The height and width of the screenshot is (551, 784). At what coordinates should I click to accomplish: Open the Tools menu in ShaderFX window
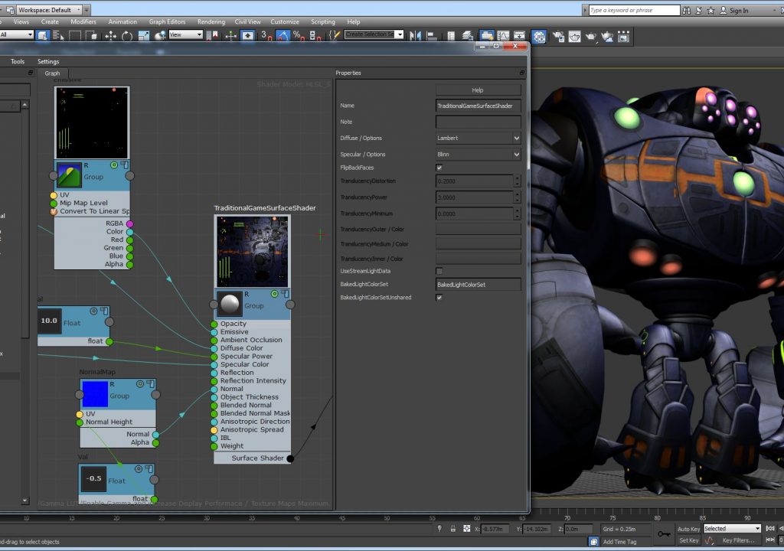(x=18, y=61)
